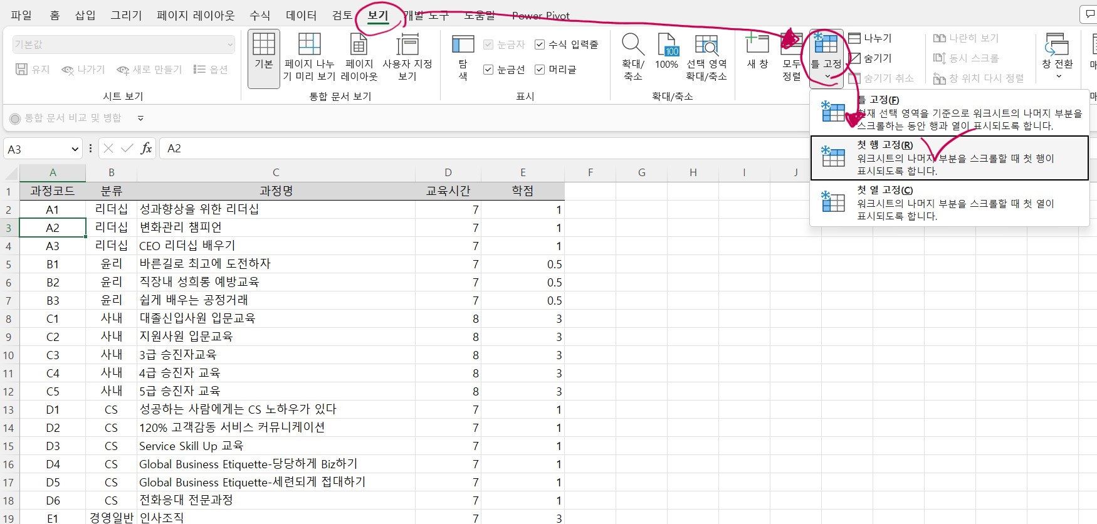This screenshot has height=524, width=1097.
Task: Choose 첫 행 고정(R) freeze top row
Action: (x=949, y=158)
